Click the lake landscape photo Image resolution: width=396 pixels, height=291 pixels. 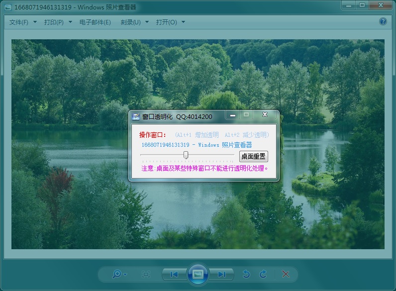[x=198, y=144]
